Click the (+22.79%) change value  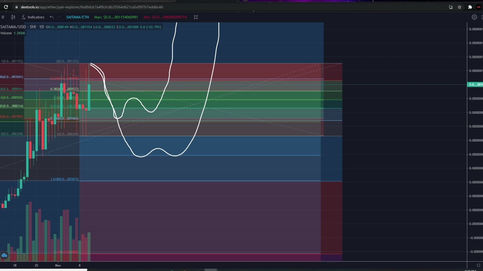pyautogui.click(x=153, y=27)
